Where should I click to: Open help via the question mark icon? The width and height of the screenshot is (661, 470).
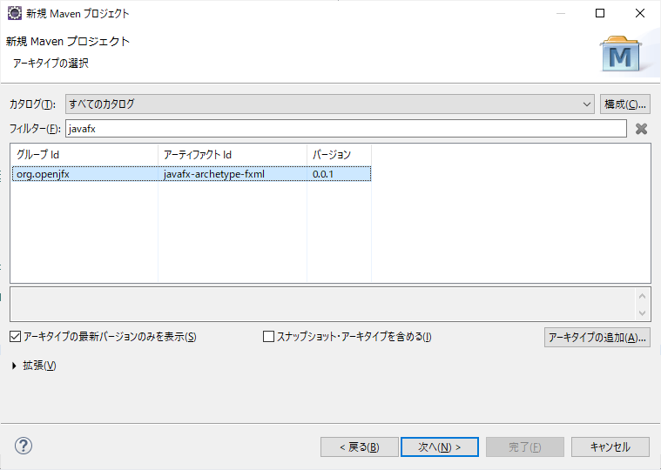(x=24, y=446)
